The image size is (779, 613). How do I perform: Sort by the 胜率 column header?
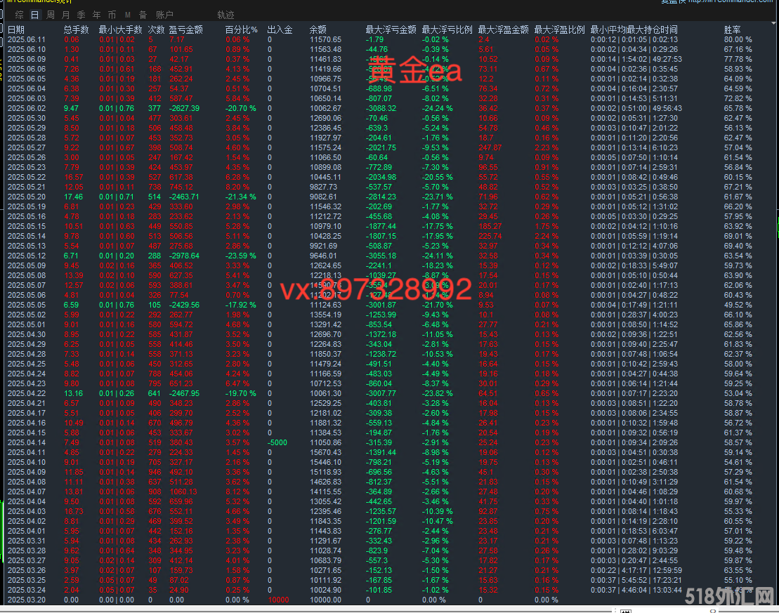732,29
